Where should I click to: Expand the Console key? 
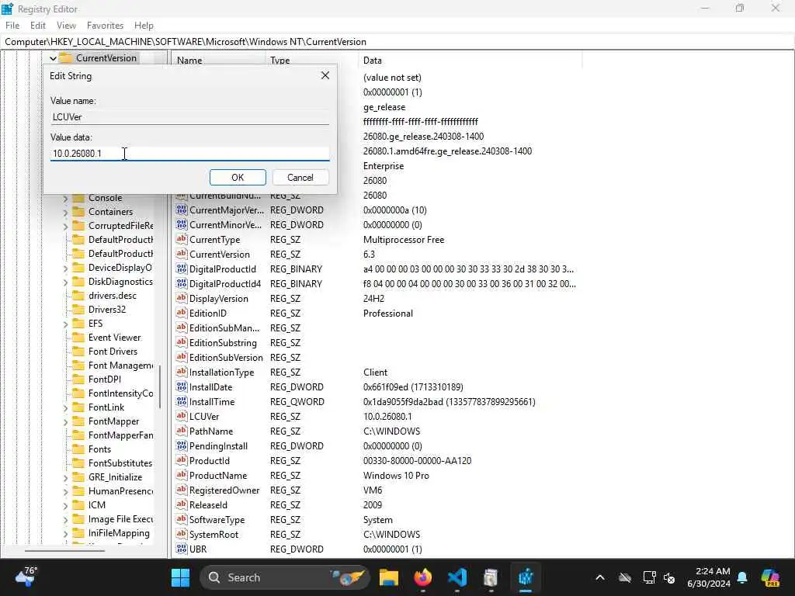(x=65, y=198)
